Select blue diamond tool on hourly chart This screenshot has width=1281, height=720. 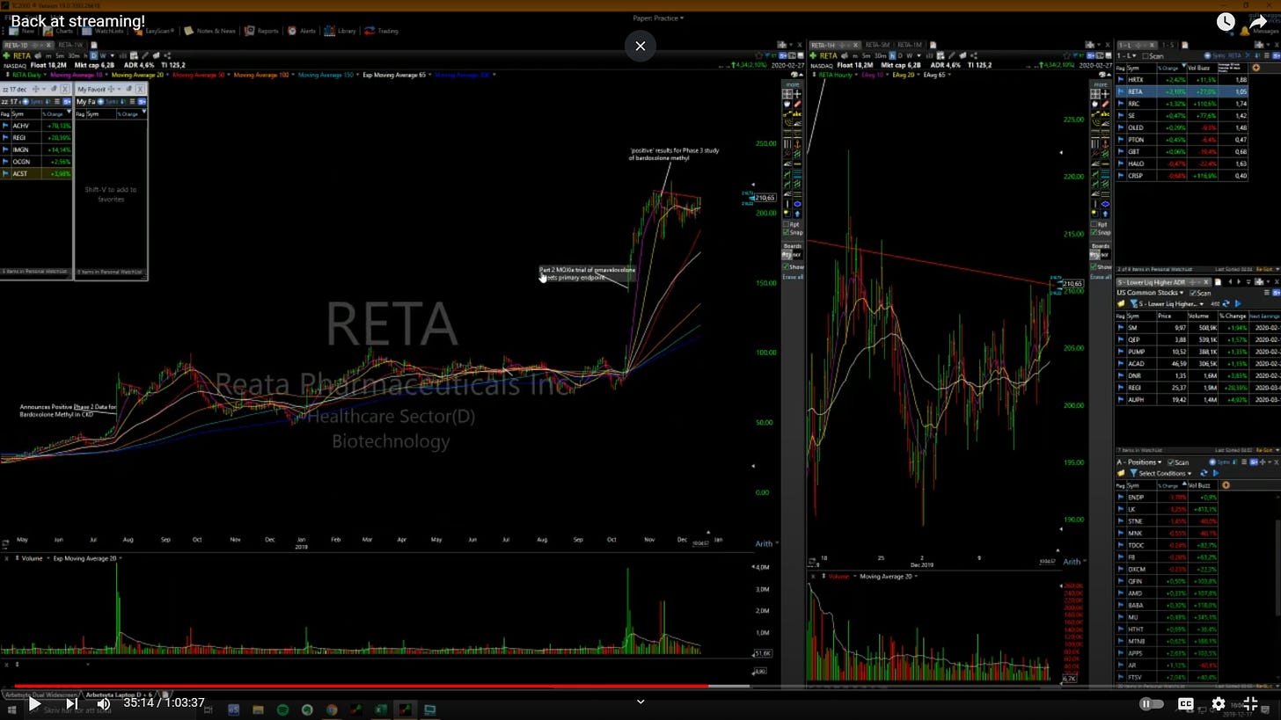coord(1105,204)
